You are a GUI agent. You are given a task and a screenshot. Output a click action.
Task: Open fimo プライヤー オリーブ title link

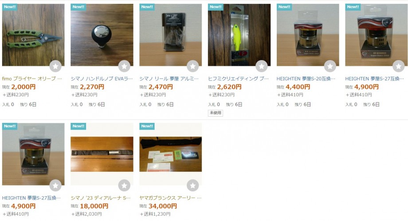[x=32, y=78]
